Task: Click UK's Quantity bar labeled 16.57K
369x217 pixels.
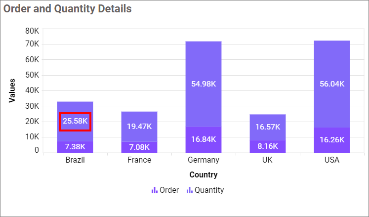Action: tap(268, 127)
